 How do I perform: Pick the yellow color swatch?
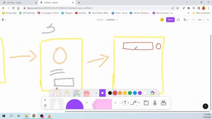click(125, 93)
